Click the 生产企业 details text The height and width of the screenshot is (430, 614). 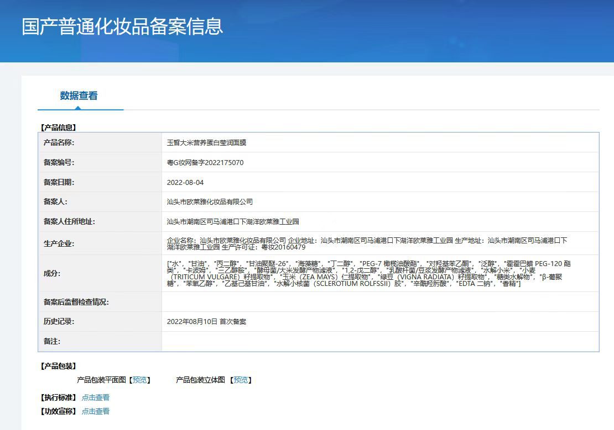pyautogui.click(x=367, y=243)
